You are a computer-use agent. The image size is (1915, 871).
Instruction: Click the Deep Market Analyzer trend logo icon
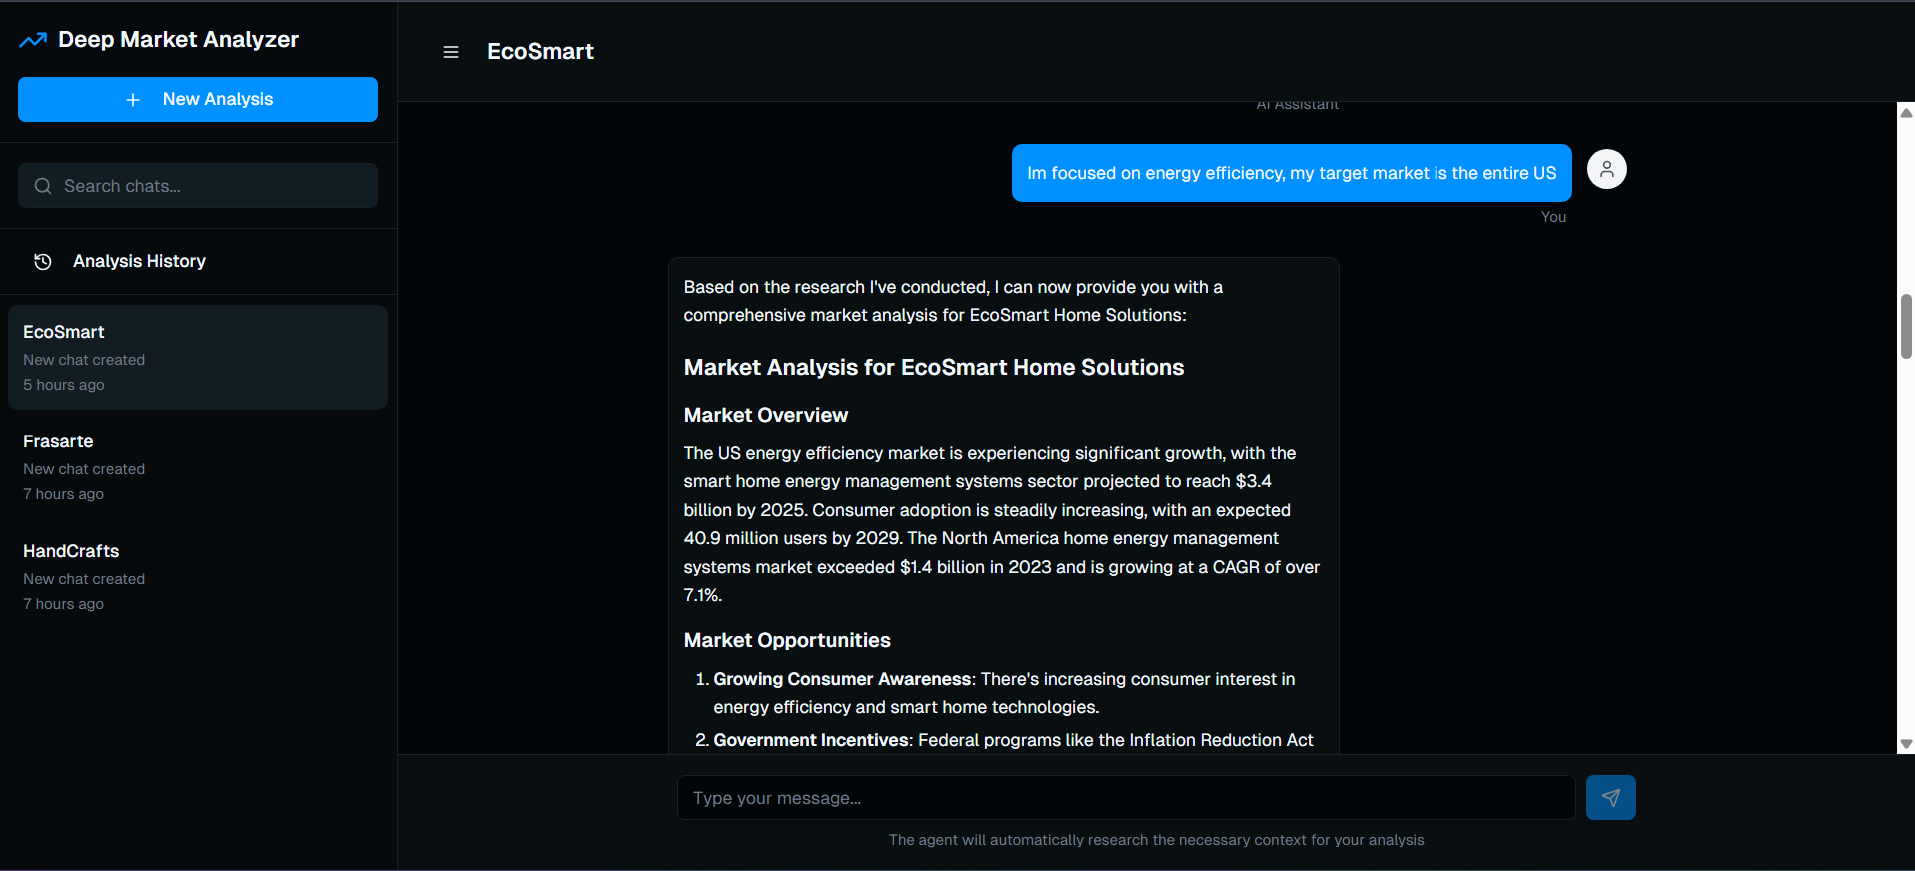33,40
